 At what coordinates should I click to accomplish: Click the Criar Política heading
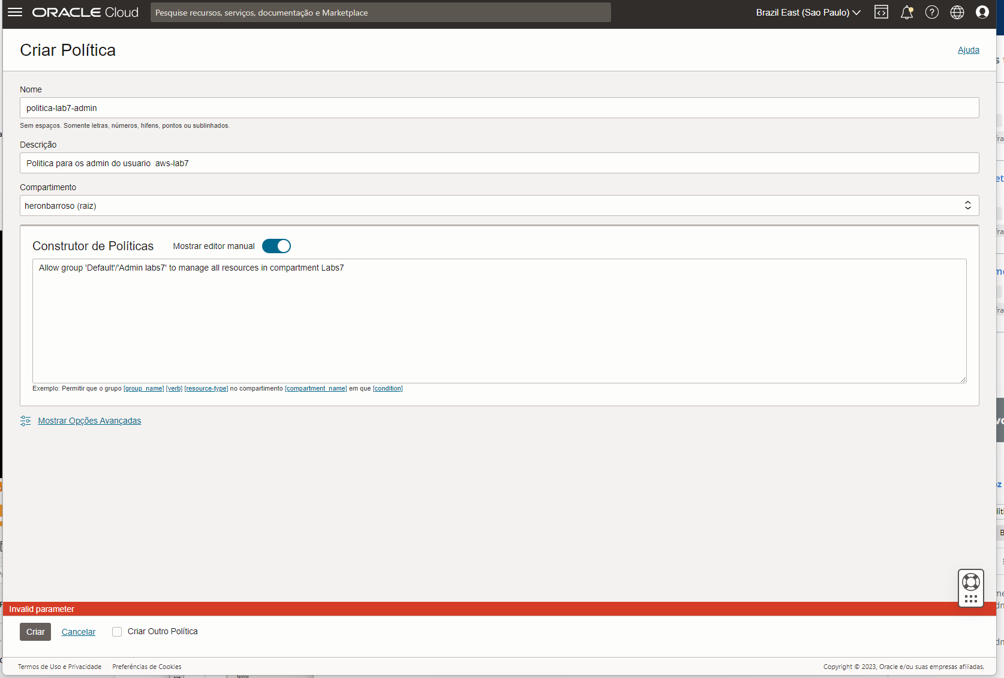tap(68, 50)
